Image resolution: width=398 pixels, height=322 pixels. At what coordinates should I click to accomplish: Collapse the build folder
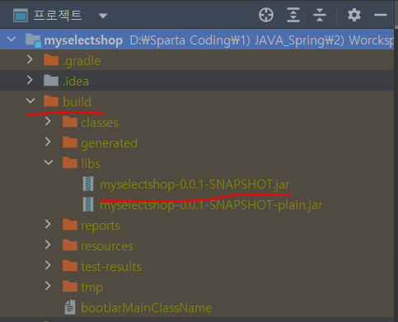pos(30,100)
